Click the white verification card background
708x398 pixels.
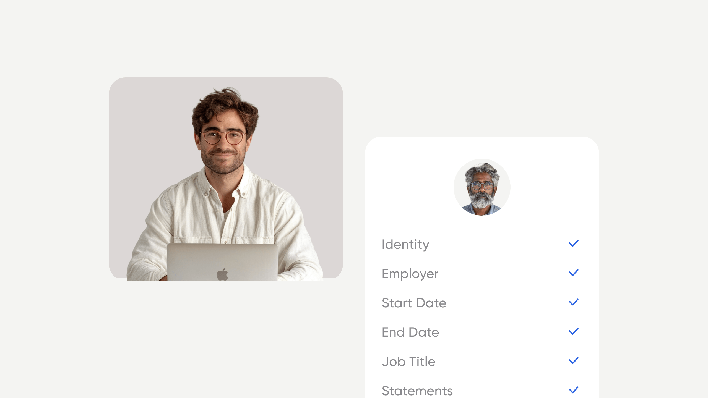point(482,267)
